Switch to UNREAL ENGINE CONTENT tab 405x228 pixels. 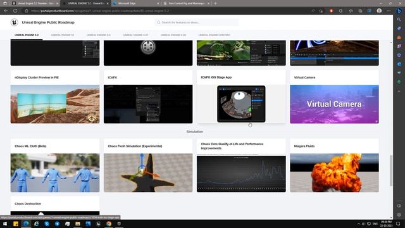[215, 35]
